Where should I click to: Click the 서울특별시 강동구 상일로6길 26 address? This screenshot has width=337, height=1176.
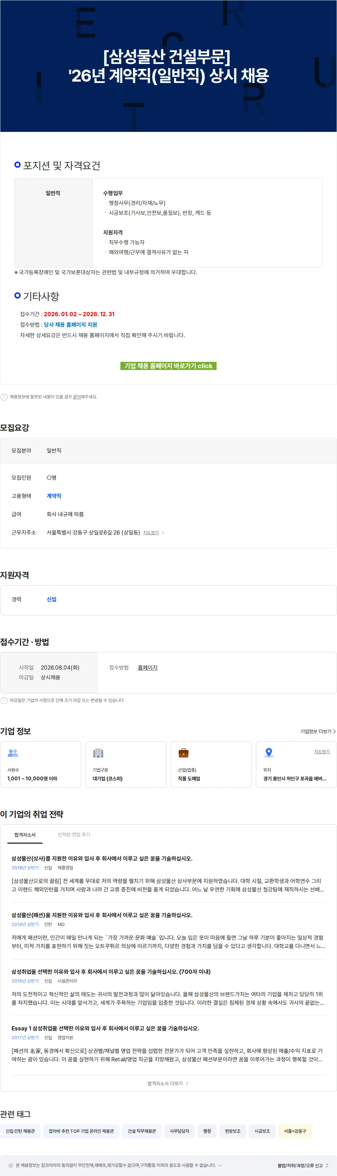[93, 532]
